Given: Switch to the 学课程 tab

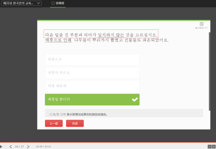Looking at the screenshot, I should (58, 3).
